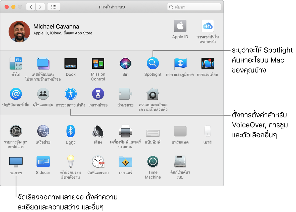Open Software Update (รายการอัพเดทซอฟต์แวร์) gear icon
This screenshot has width=296, height=212.
tap(16, 131)
